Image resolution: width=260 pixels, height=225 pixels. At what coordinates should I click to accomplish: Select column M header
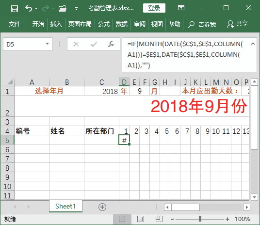[216, 82]
